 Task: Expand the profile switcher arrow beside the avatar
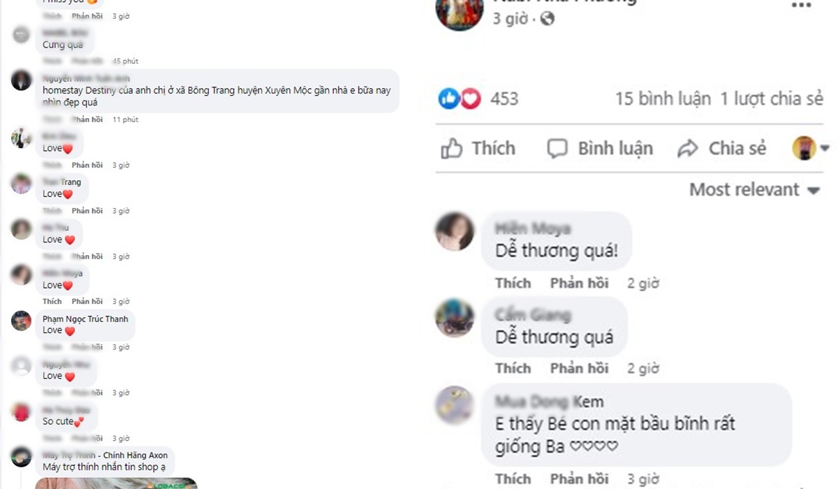(825, 148)
